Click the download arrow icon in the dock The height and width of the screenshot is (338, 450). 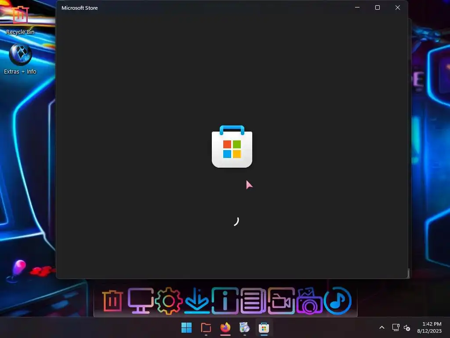(197, 301)
